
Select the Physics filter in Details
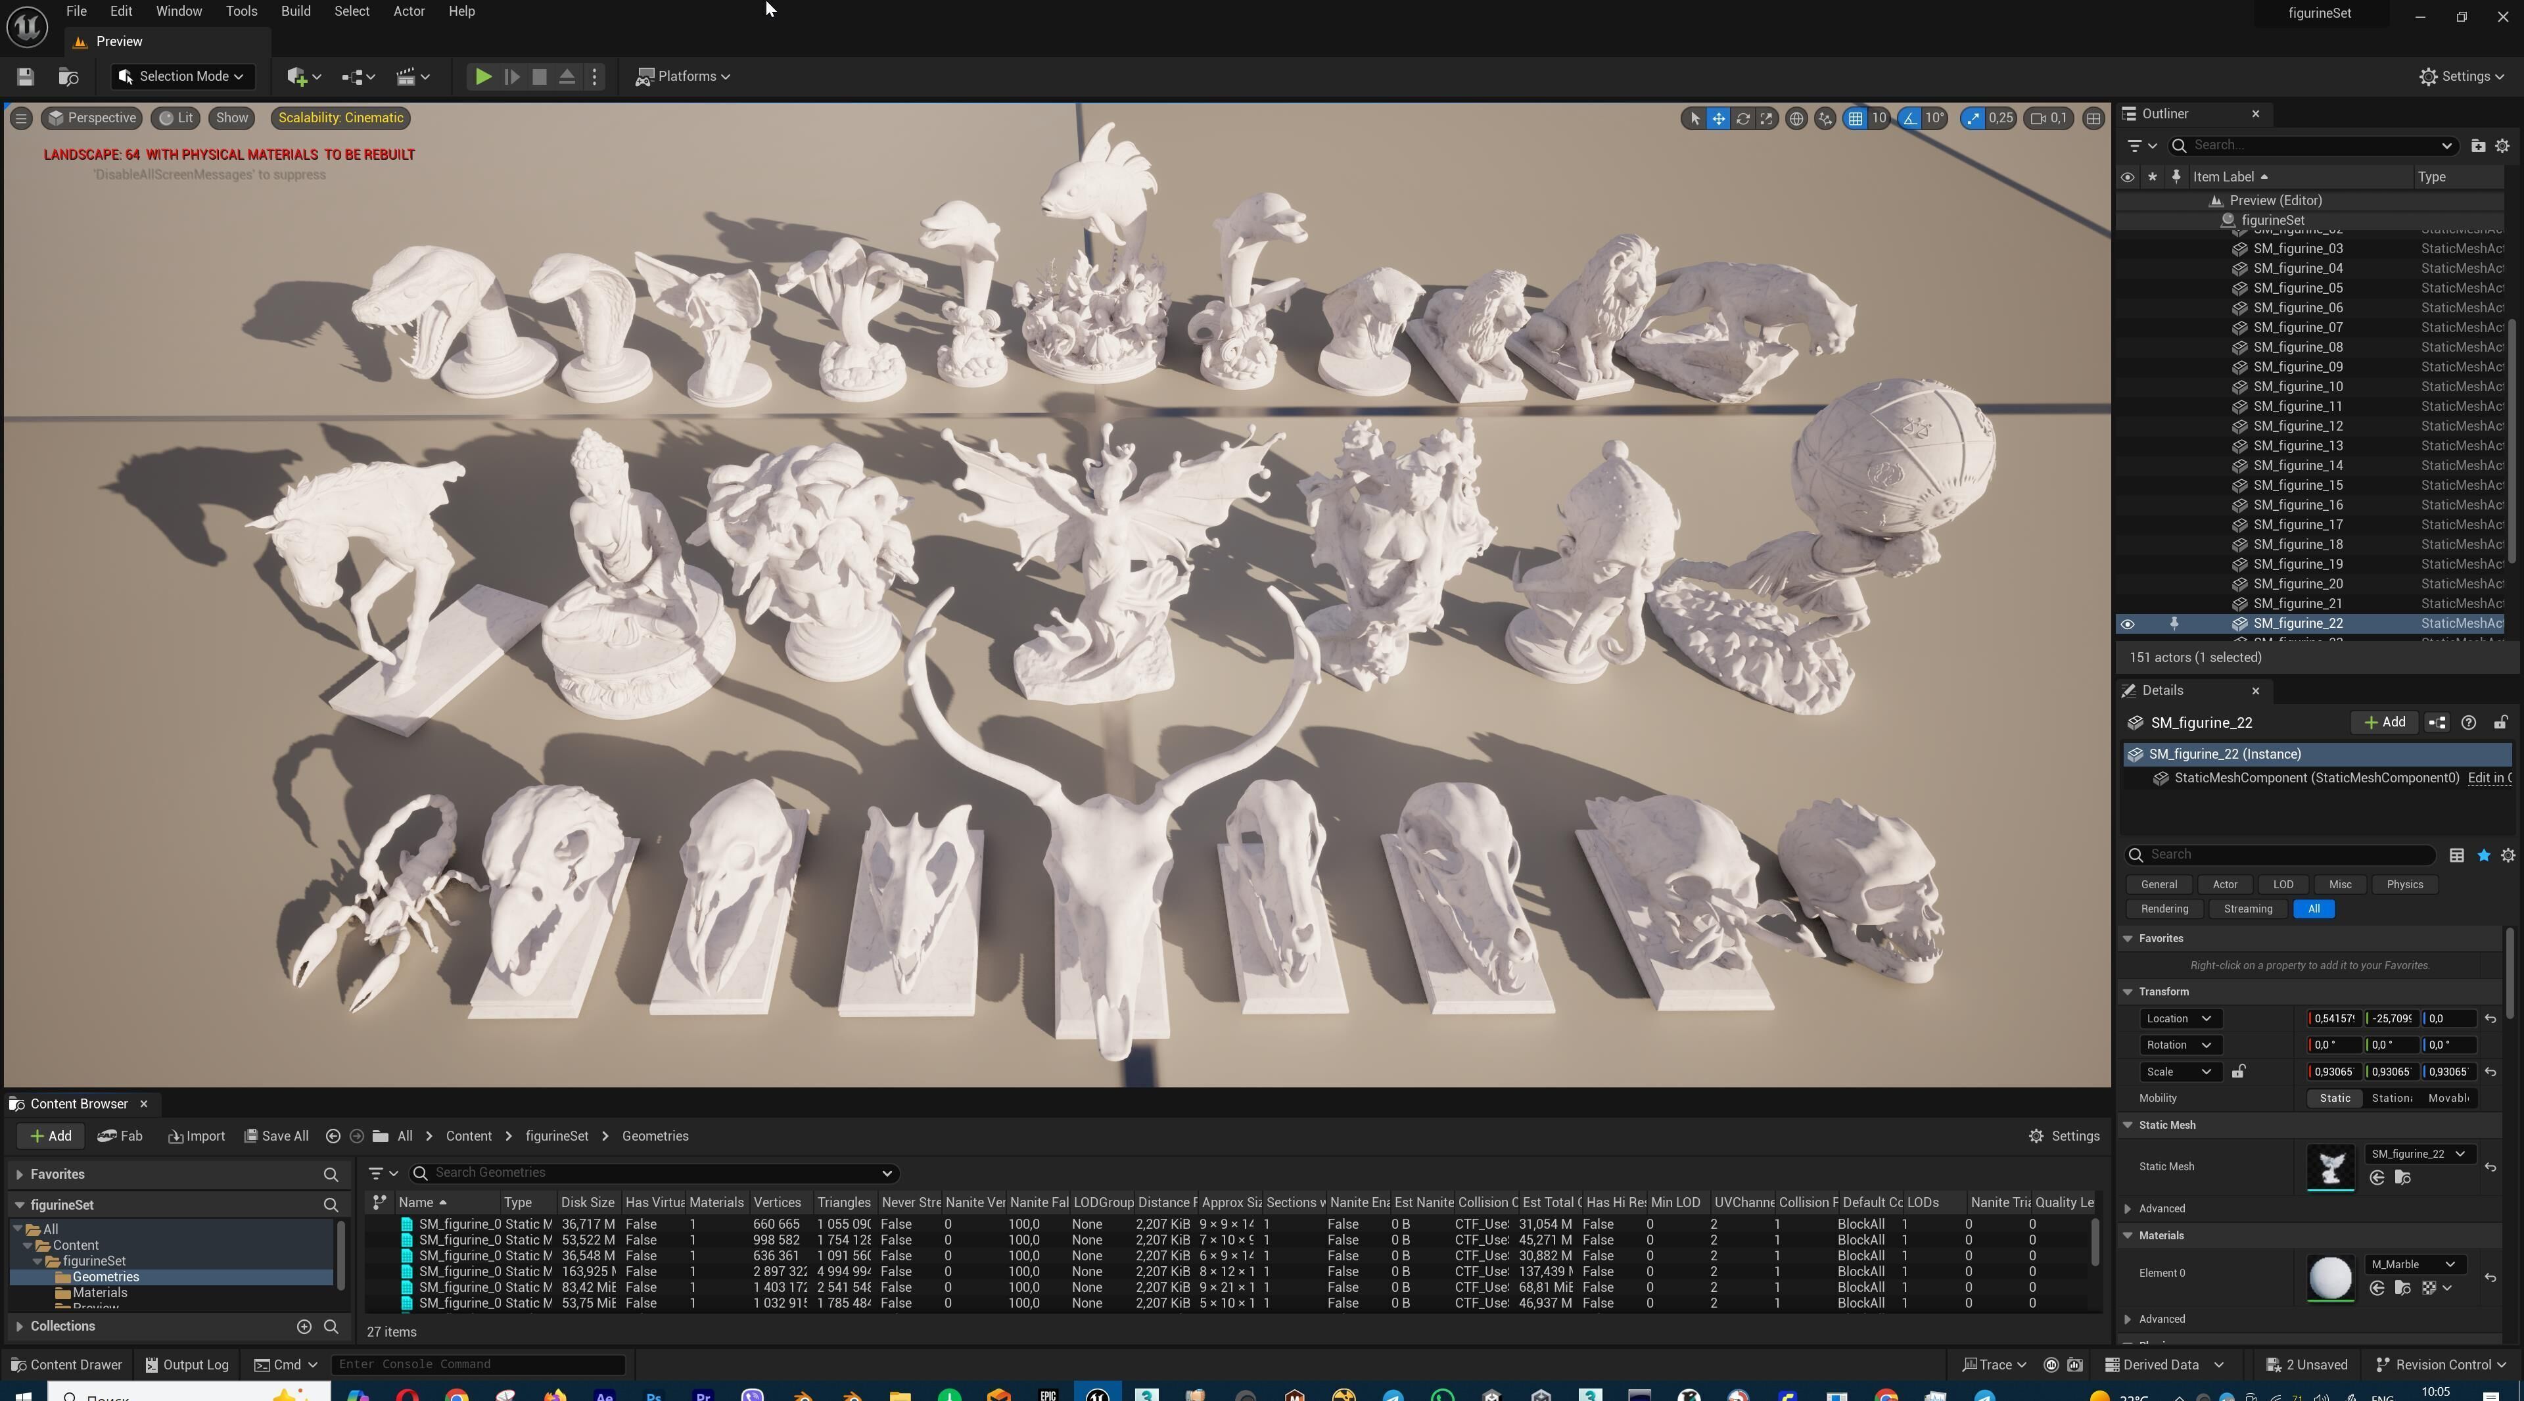[2404, 885]
